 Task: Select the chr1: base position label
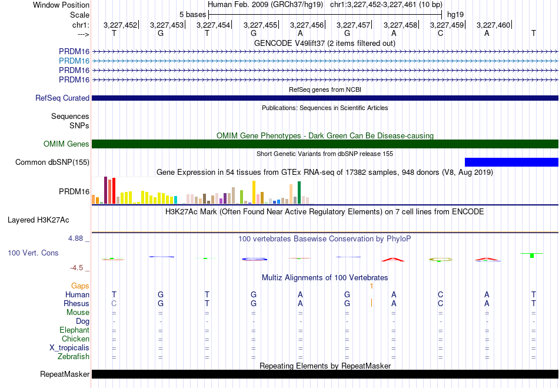click(x=81, y=25)
